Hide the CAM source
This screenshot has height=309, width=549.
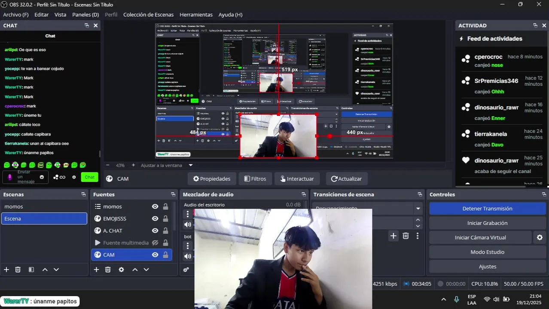[155, 254]
